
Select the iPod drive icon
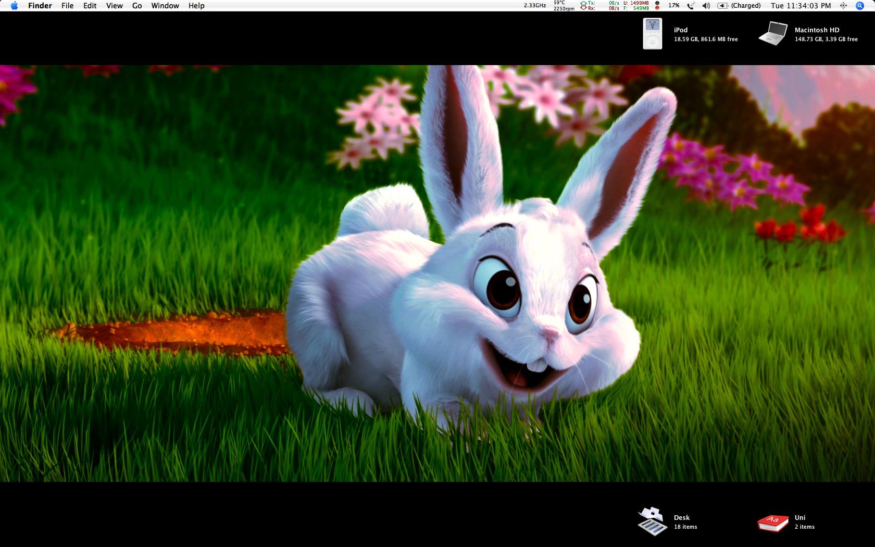coord(653,34)
